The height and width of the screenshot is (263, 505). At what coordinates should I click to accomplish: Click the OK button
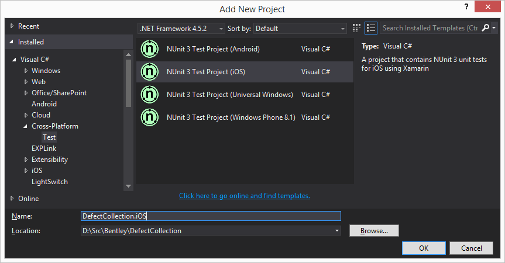coord(424,248)
